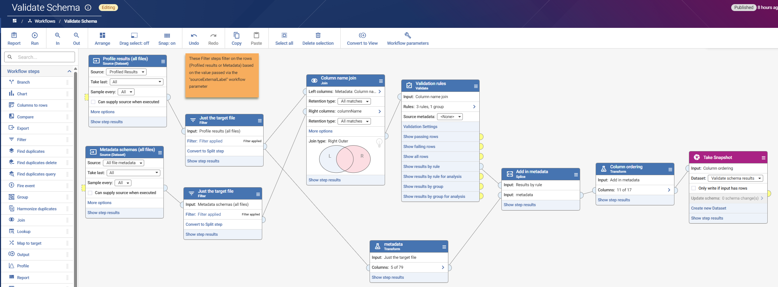Enable Only write if input has rows

pos(694,188)
